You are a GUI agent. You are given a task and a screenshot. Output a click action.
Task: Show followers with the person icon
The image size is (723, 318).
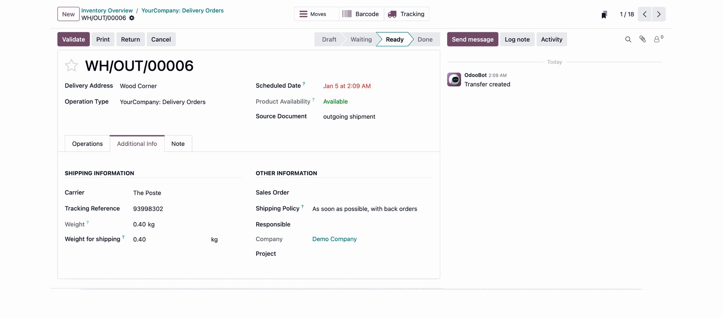coord(657,39)
